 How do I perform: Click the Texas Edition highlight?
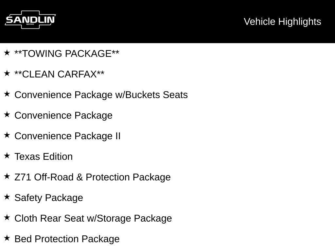pyautogui.click(x=44, y=157)
